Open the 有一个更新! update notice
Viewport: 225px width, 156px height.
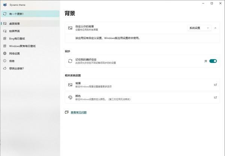click(30, 14)
